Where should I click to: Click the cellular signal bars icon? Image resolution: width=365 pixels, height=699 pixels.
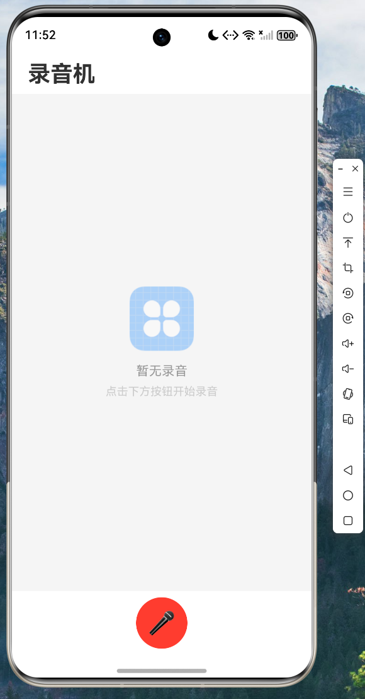pyautogui.click(x=266, y=35)
